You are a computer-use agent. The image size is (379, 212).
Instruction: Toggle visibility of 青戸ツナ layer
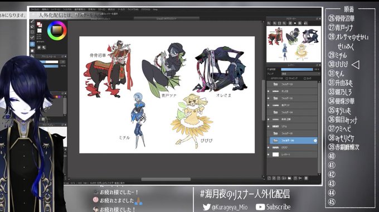point(268,105)
